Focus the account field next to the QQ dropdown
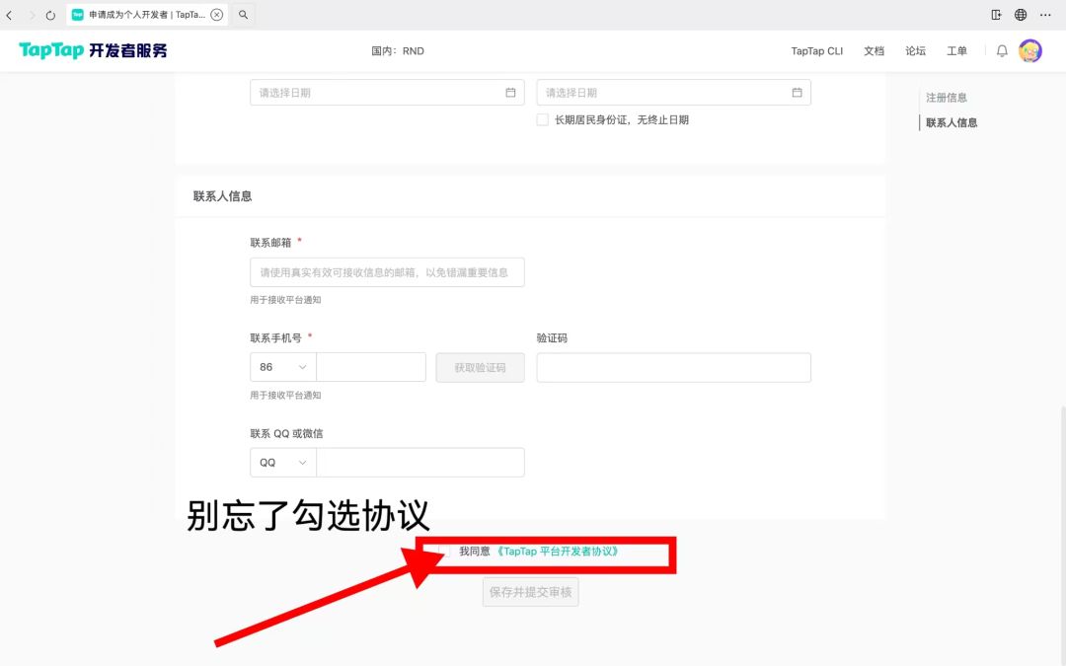Screen dimensions: 1066x666 (x=420, y=462)
